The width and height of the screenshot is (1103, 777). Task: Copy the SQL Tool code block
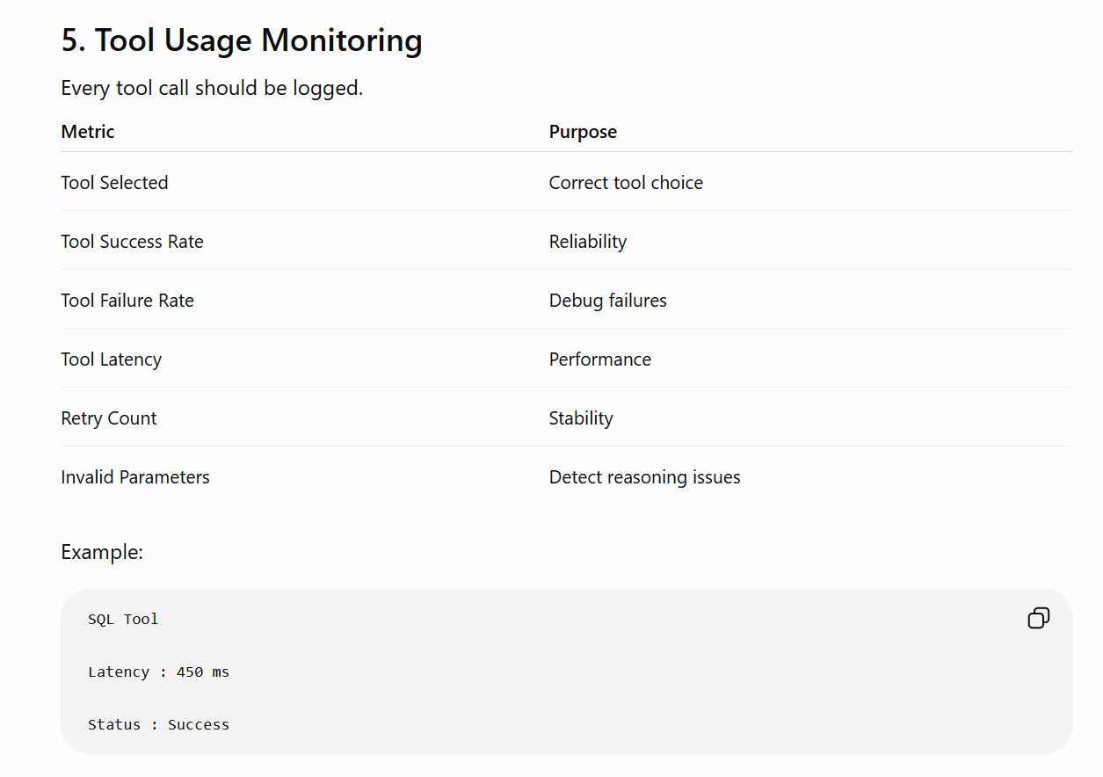point(1038,618)
